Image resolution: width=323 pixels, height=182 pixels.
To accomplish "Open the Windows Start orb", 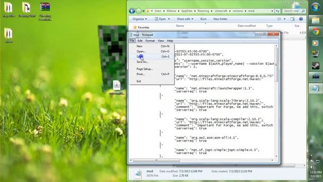I will tap(315, 7).
